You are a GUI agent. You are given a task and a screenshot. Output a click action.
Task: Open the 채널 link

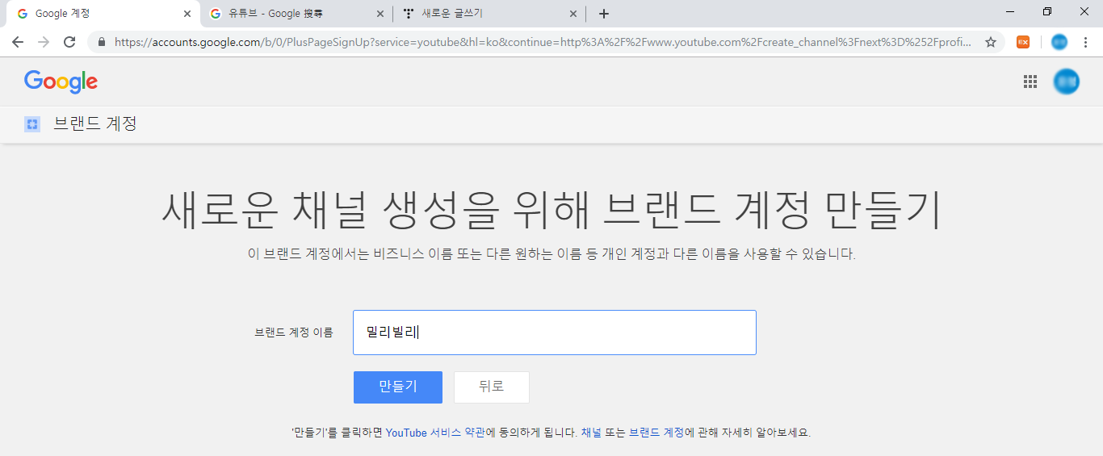(x=590, y=433)
